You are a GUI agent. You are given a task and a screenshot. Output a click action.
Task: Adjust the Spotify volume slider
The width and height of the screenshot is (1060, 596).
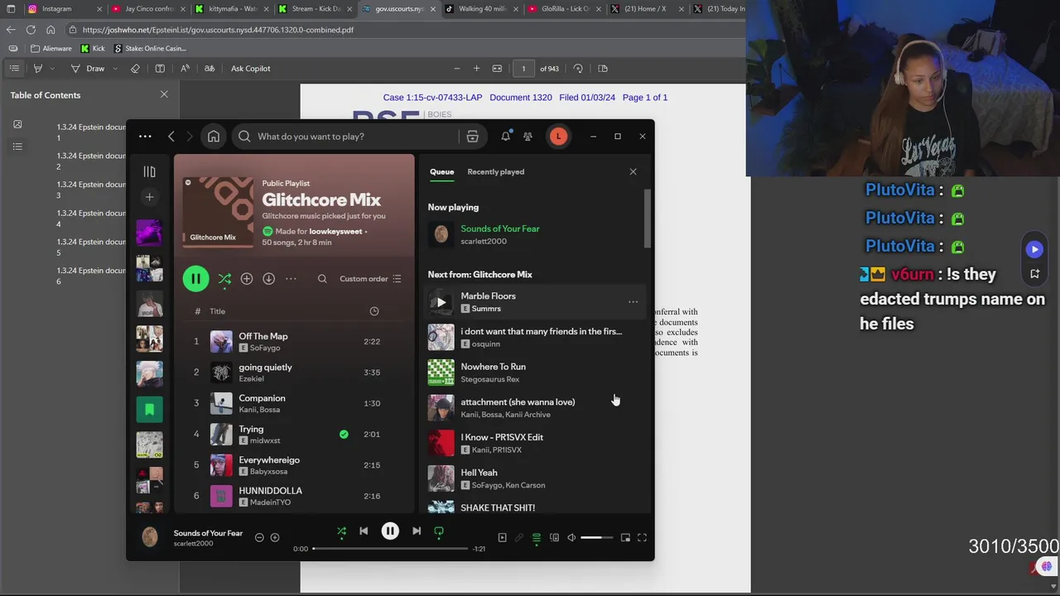(x=596, y=538)
